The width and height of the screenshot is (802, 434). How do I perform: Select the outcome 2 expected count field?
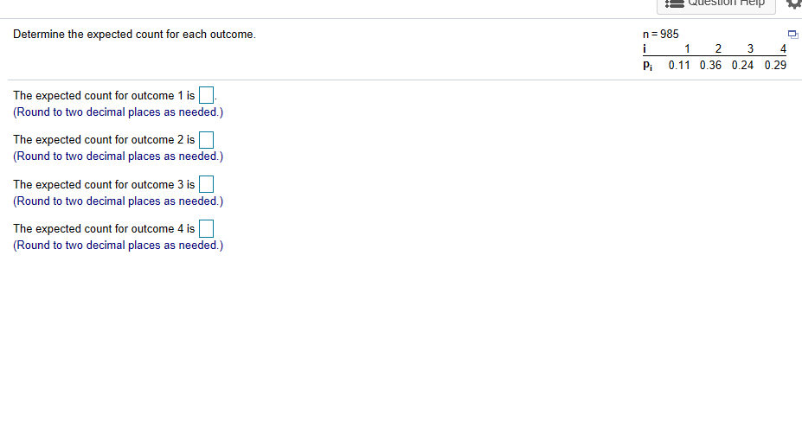tap(206, 139)
